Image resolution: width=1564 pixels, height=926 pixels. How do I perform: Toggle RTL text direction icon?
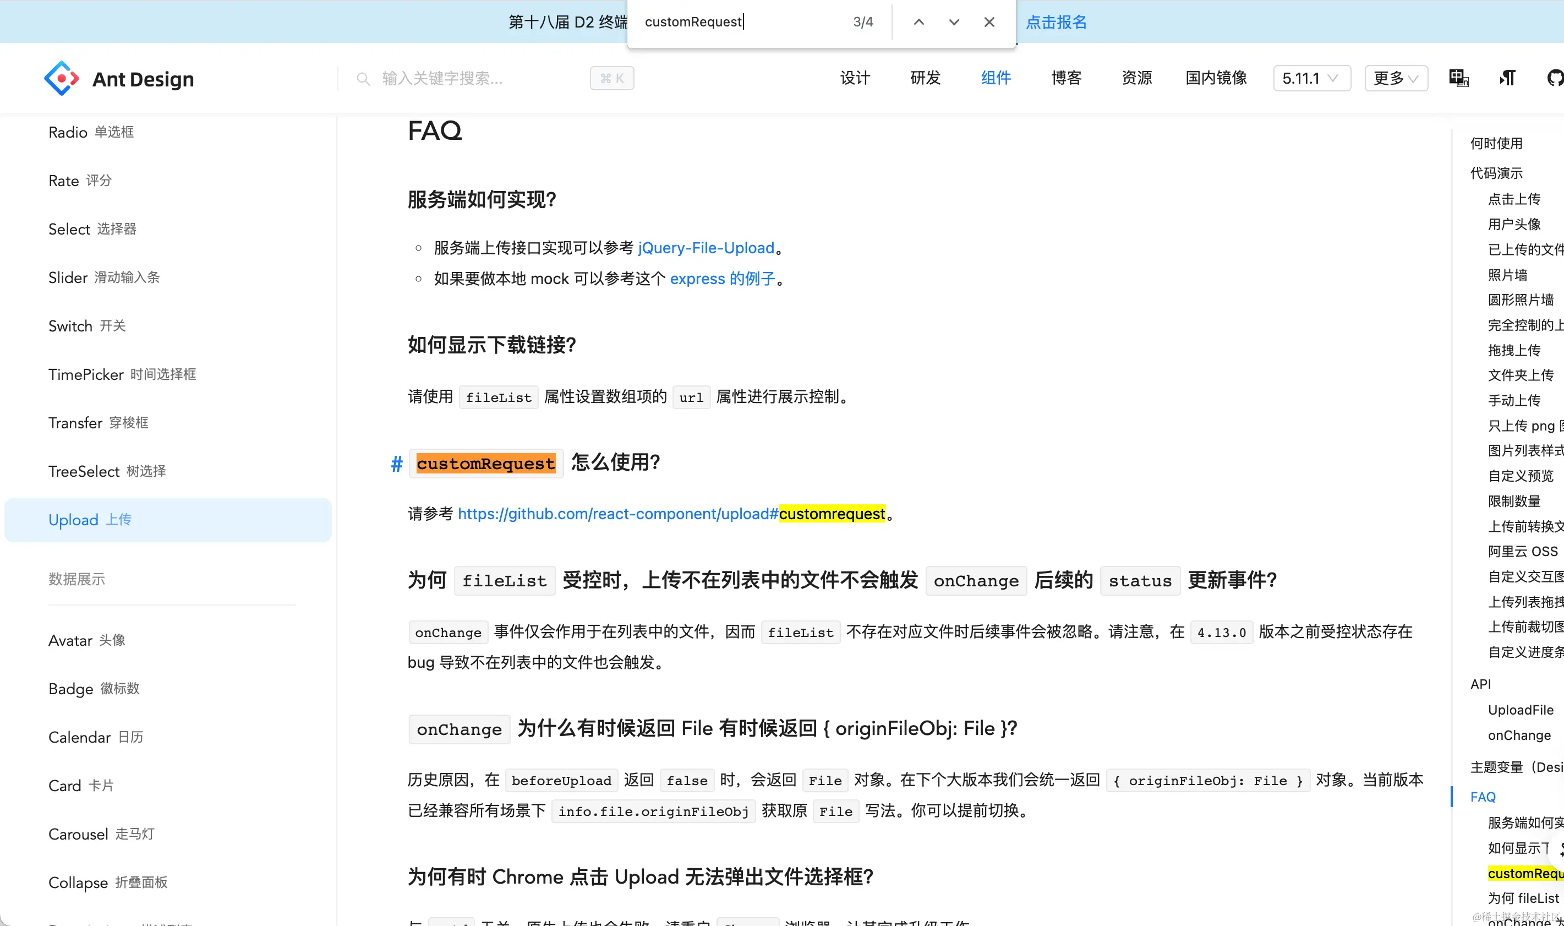point(1507,79)
